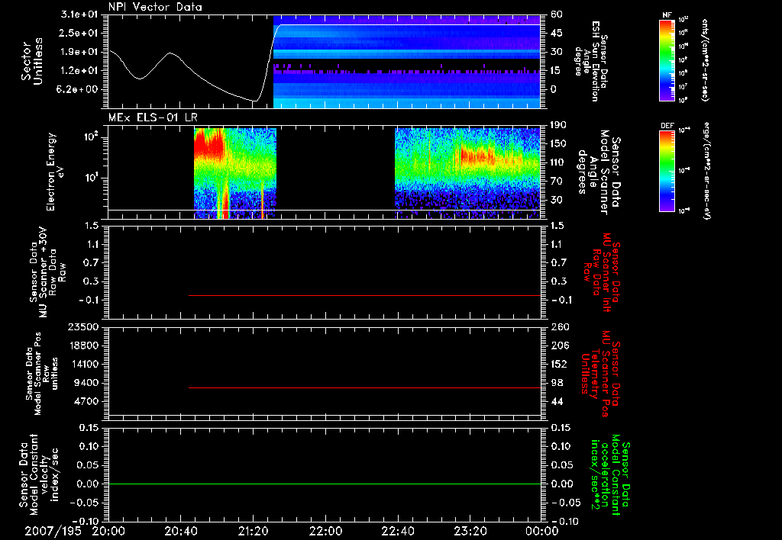
Task: Click the 'Sector Unitless' axis title
Action: tap(32, 61)
